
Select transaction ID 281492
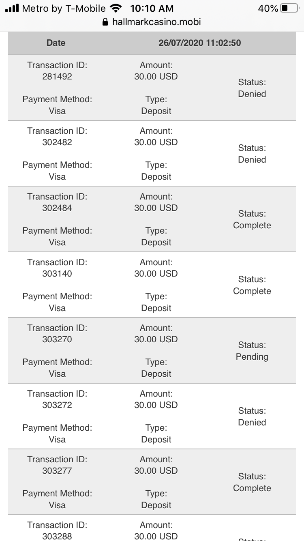click(x=57, y=77)
